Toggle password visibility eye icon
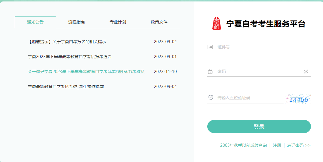323x162 pixels. (306, 72)
